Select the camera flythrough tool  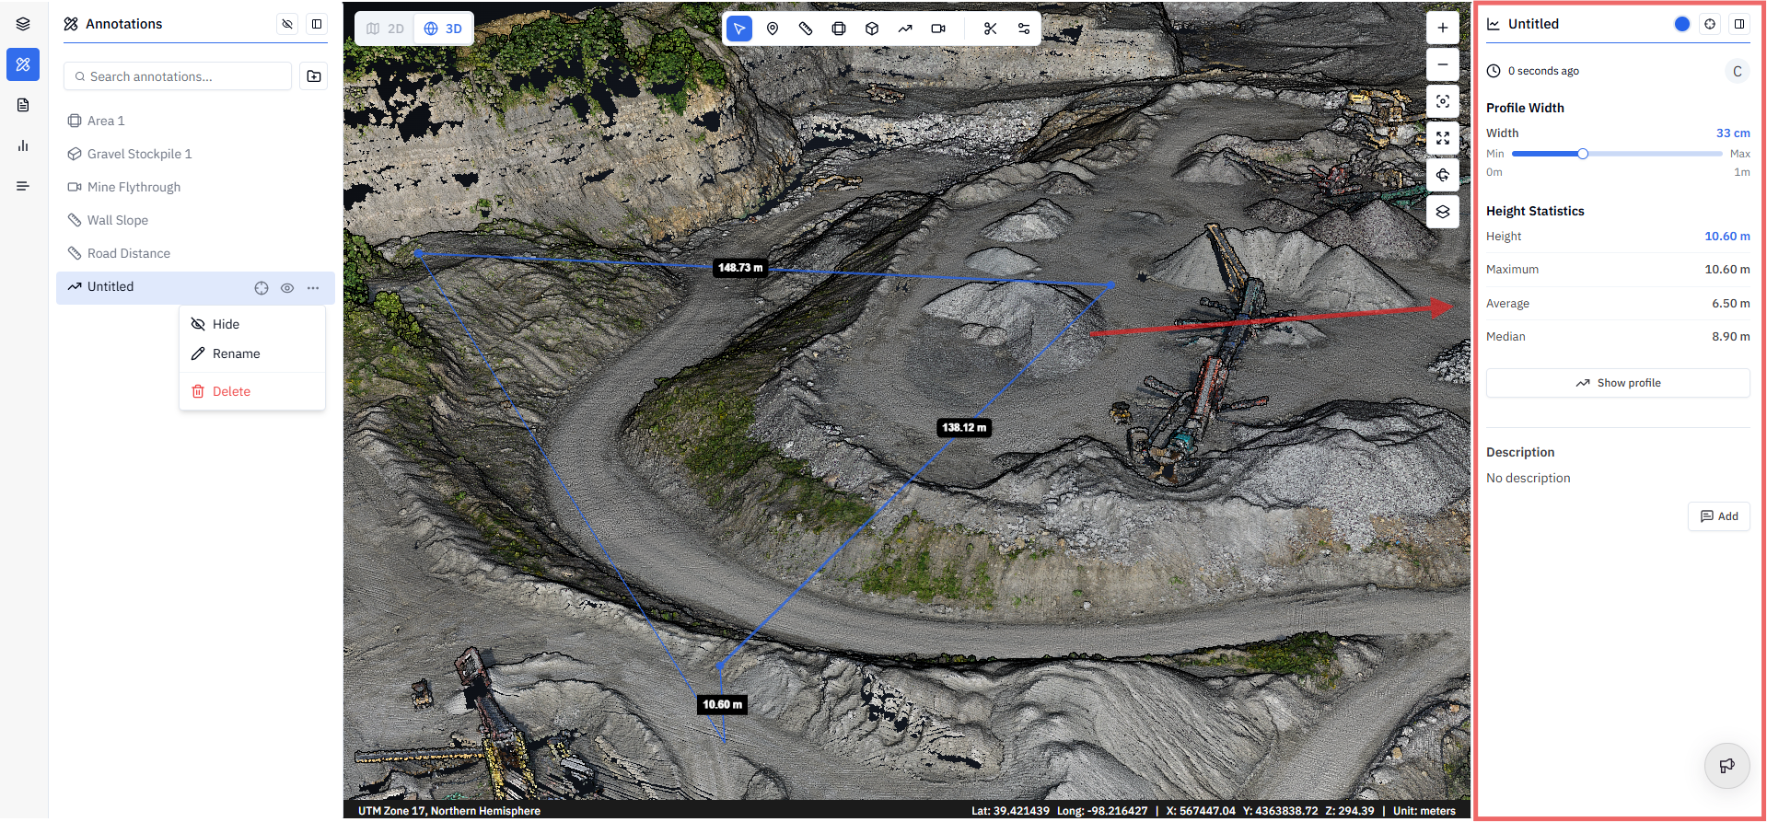938,29
